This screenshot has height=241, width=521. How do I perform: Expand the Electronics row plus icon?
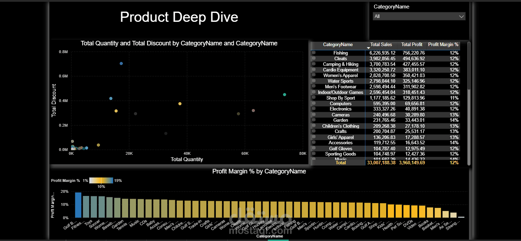click(x=314, y=109)
